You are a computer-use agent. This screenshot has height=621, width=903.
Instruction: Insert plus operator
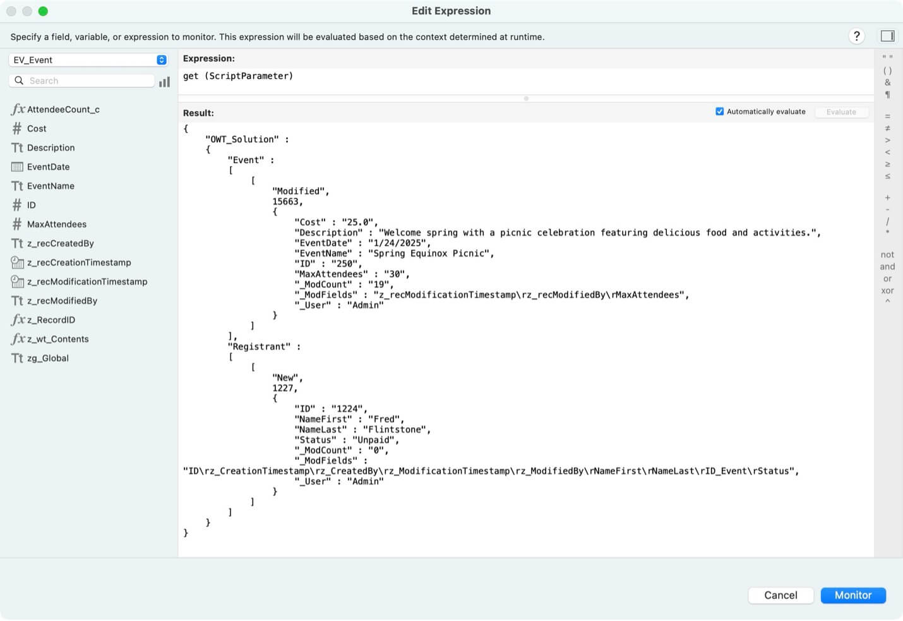887,198
